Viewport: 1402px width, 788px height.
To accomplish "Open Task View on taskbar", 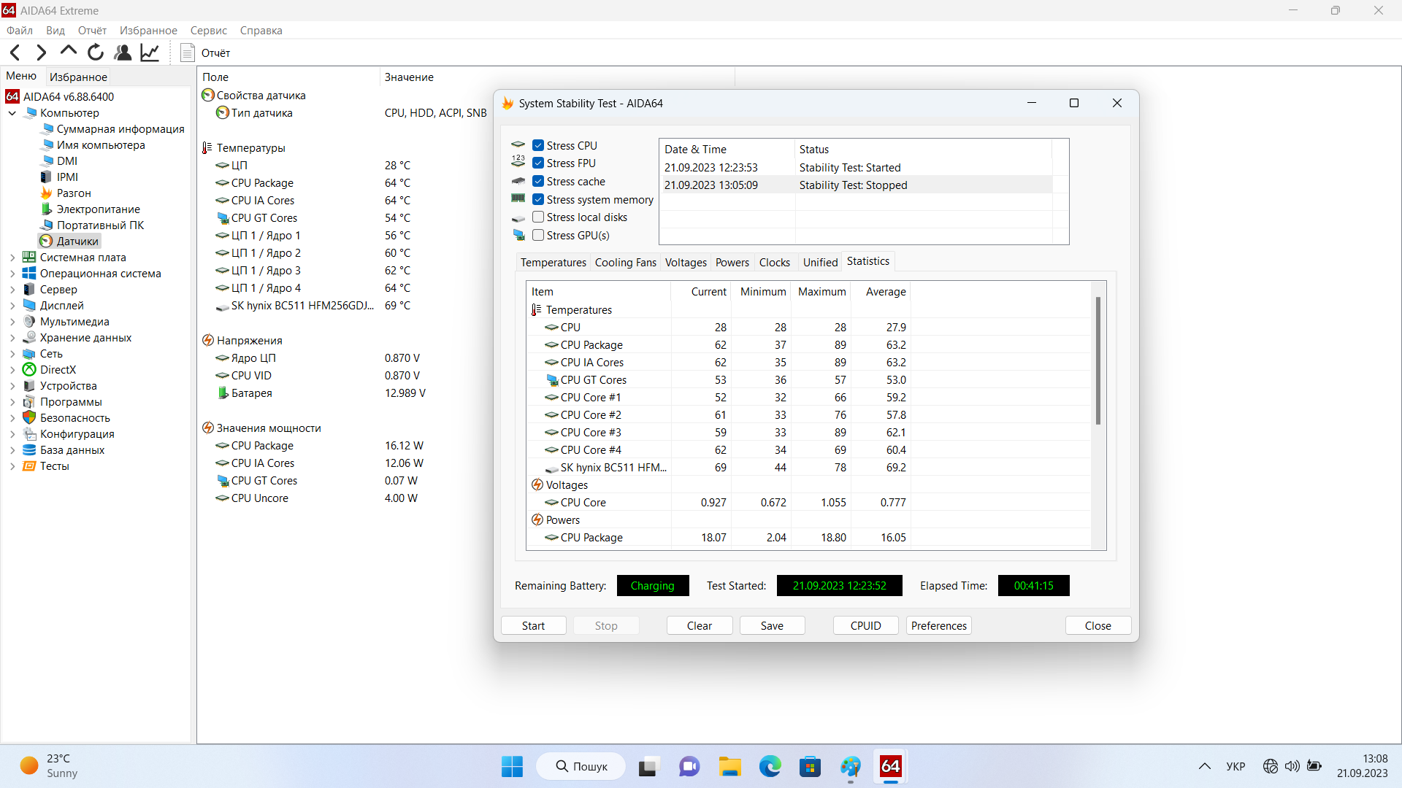I will (648, 766).
